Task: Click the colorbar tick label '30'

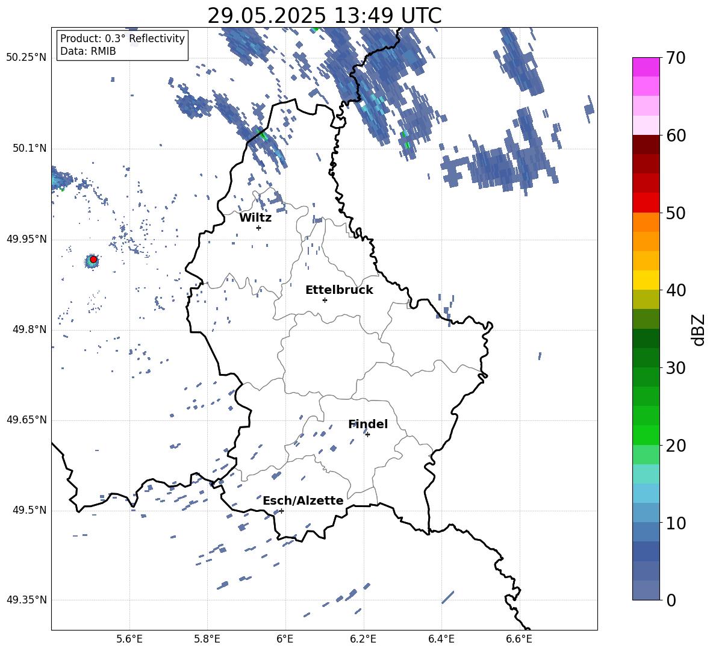Action: click(676, 368)
